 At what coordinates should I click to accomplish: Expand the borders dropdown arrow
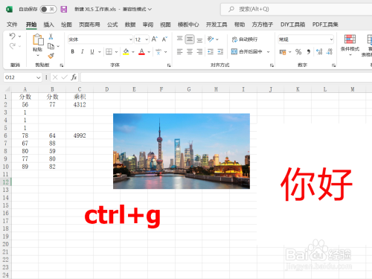[x=116, y=52]
